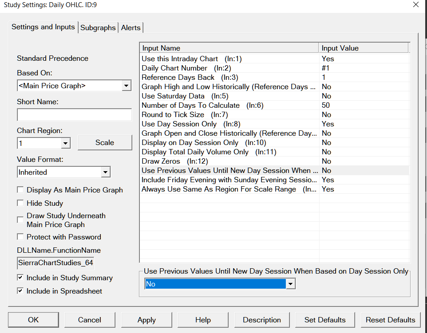Expand the Based On dropdown
Image resolution: width=427 pixels, height=333 pixels.
click(127, 86)
